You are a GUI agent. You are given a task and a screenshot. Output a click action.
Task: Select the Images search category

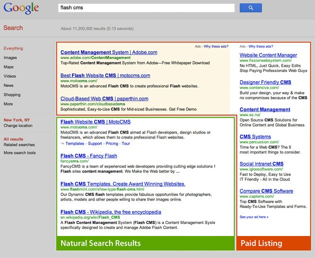10,57
